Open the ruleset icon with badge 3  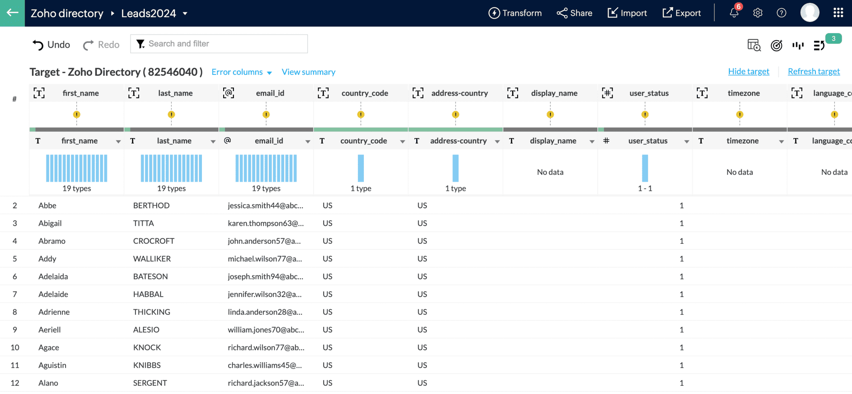[x=819, y=45]
